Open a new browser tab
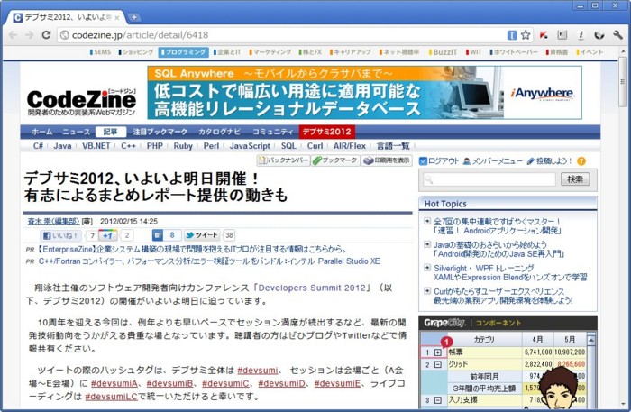Viewport: 631px width, 412px height. click(134, 17)
